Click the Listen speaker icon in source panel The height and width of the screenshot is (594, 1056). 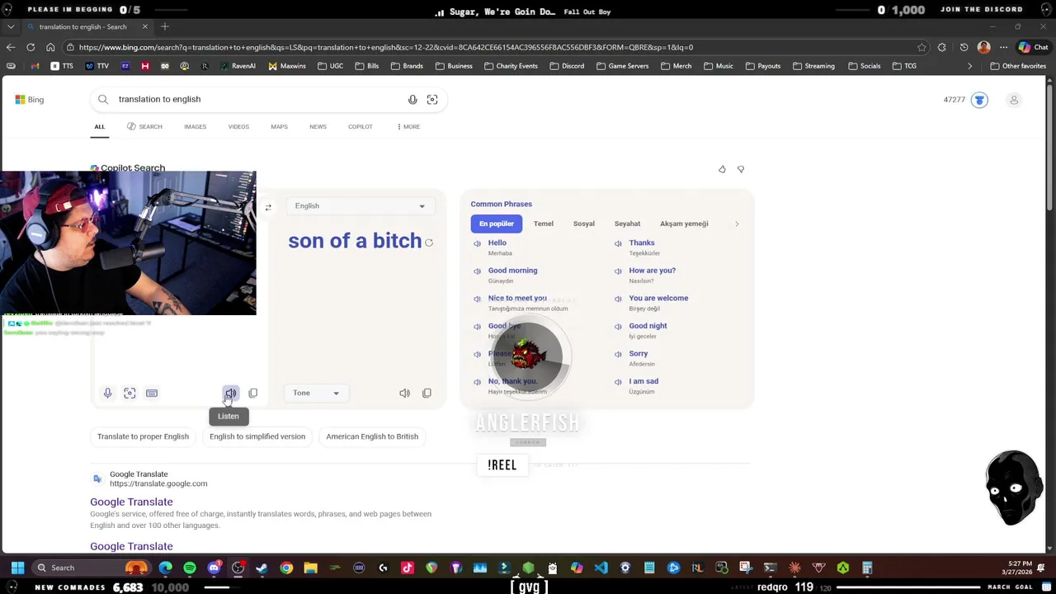coord(231,394)
